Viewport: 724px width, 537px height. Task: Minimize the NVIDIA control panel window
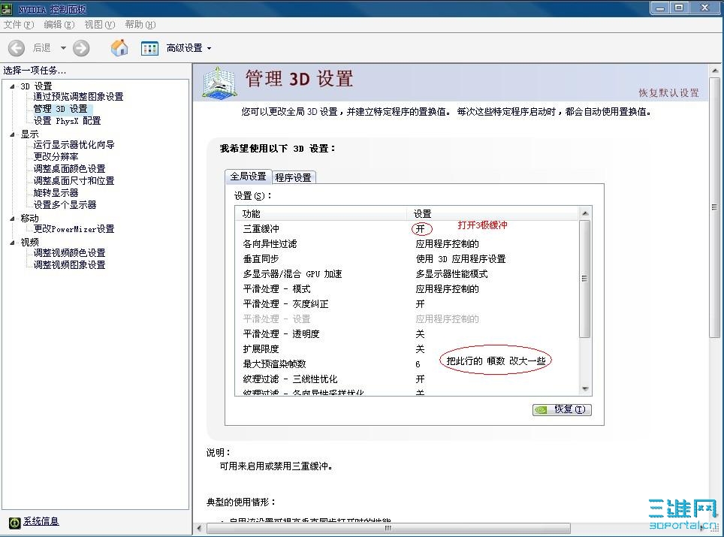point(660,8)
